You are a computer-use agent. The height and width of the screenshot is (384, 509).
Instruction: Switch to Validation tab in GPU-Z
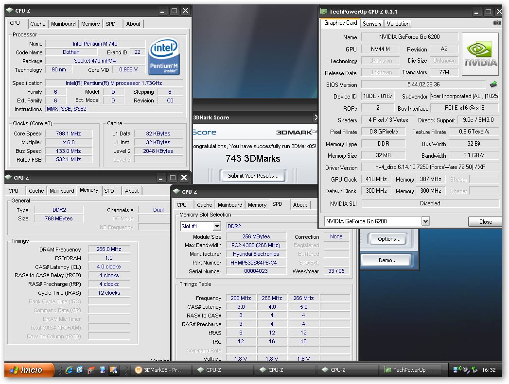click(398, 23)
